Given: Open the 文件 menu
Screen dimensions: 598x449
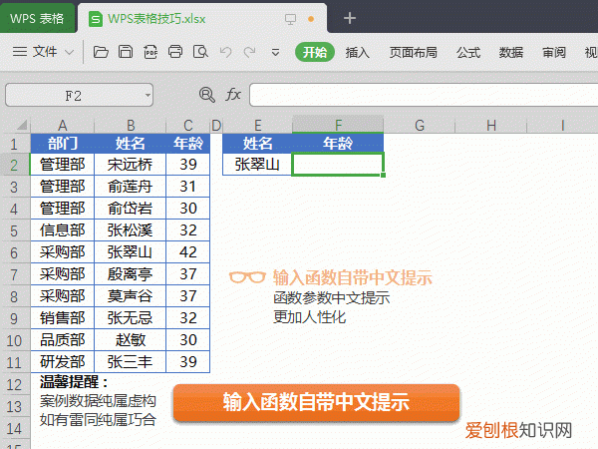Looking at the screenshot, I should (45, 52).
